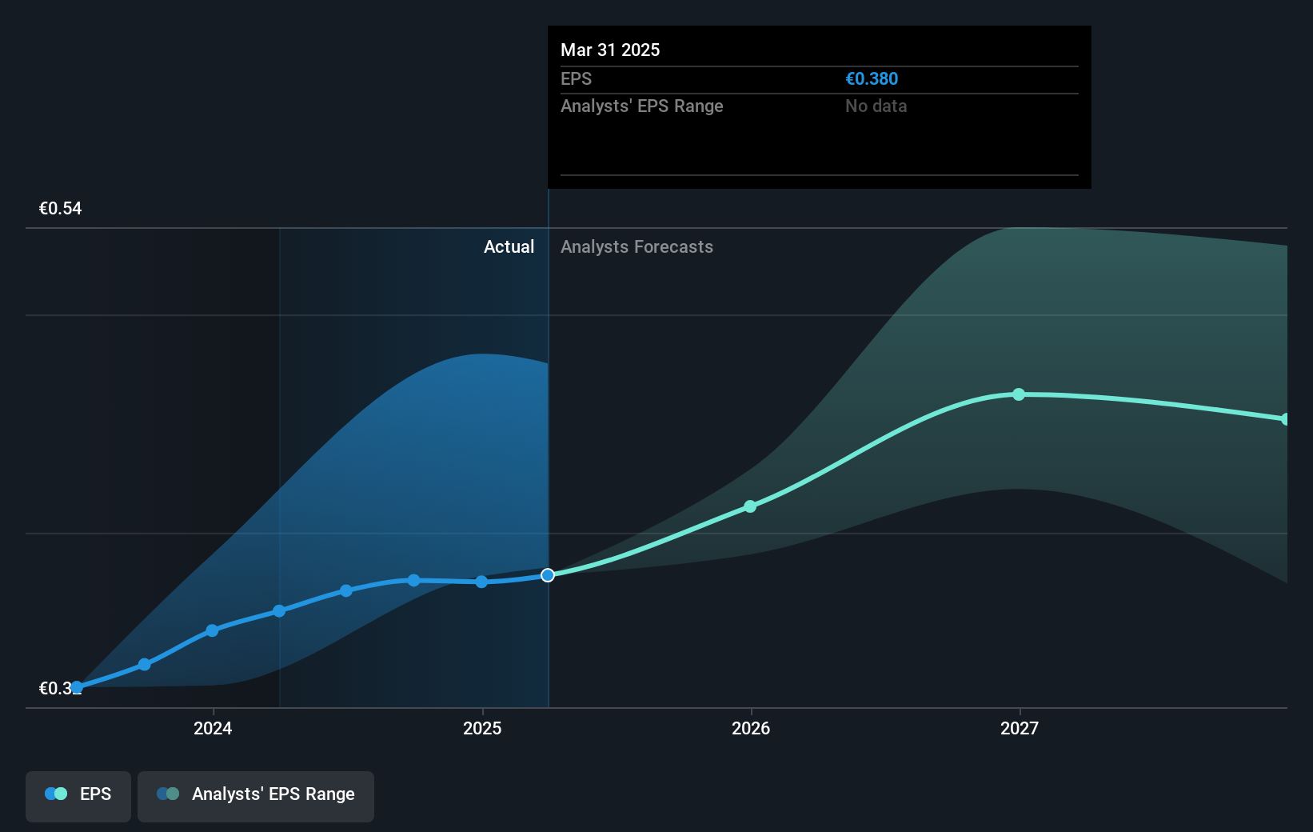1313x832 pixels.
Task: Click the Mar 31 2025 tooltip date
Action: [x=610, y=50]
